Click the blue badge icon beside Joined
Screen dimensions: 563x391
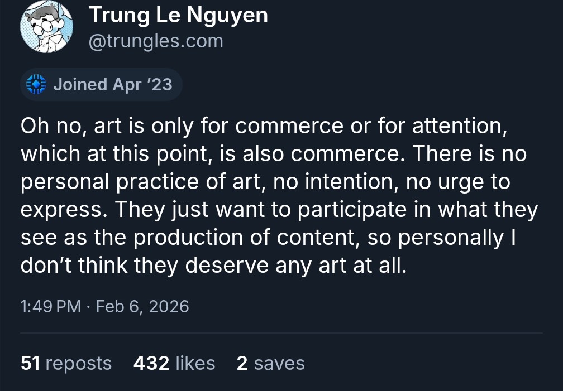[x=36, y=85]
